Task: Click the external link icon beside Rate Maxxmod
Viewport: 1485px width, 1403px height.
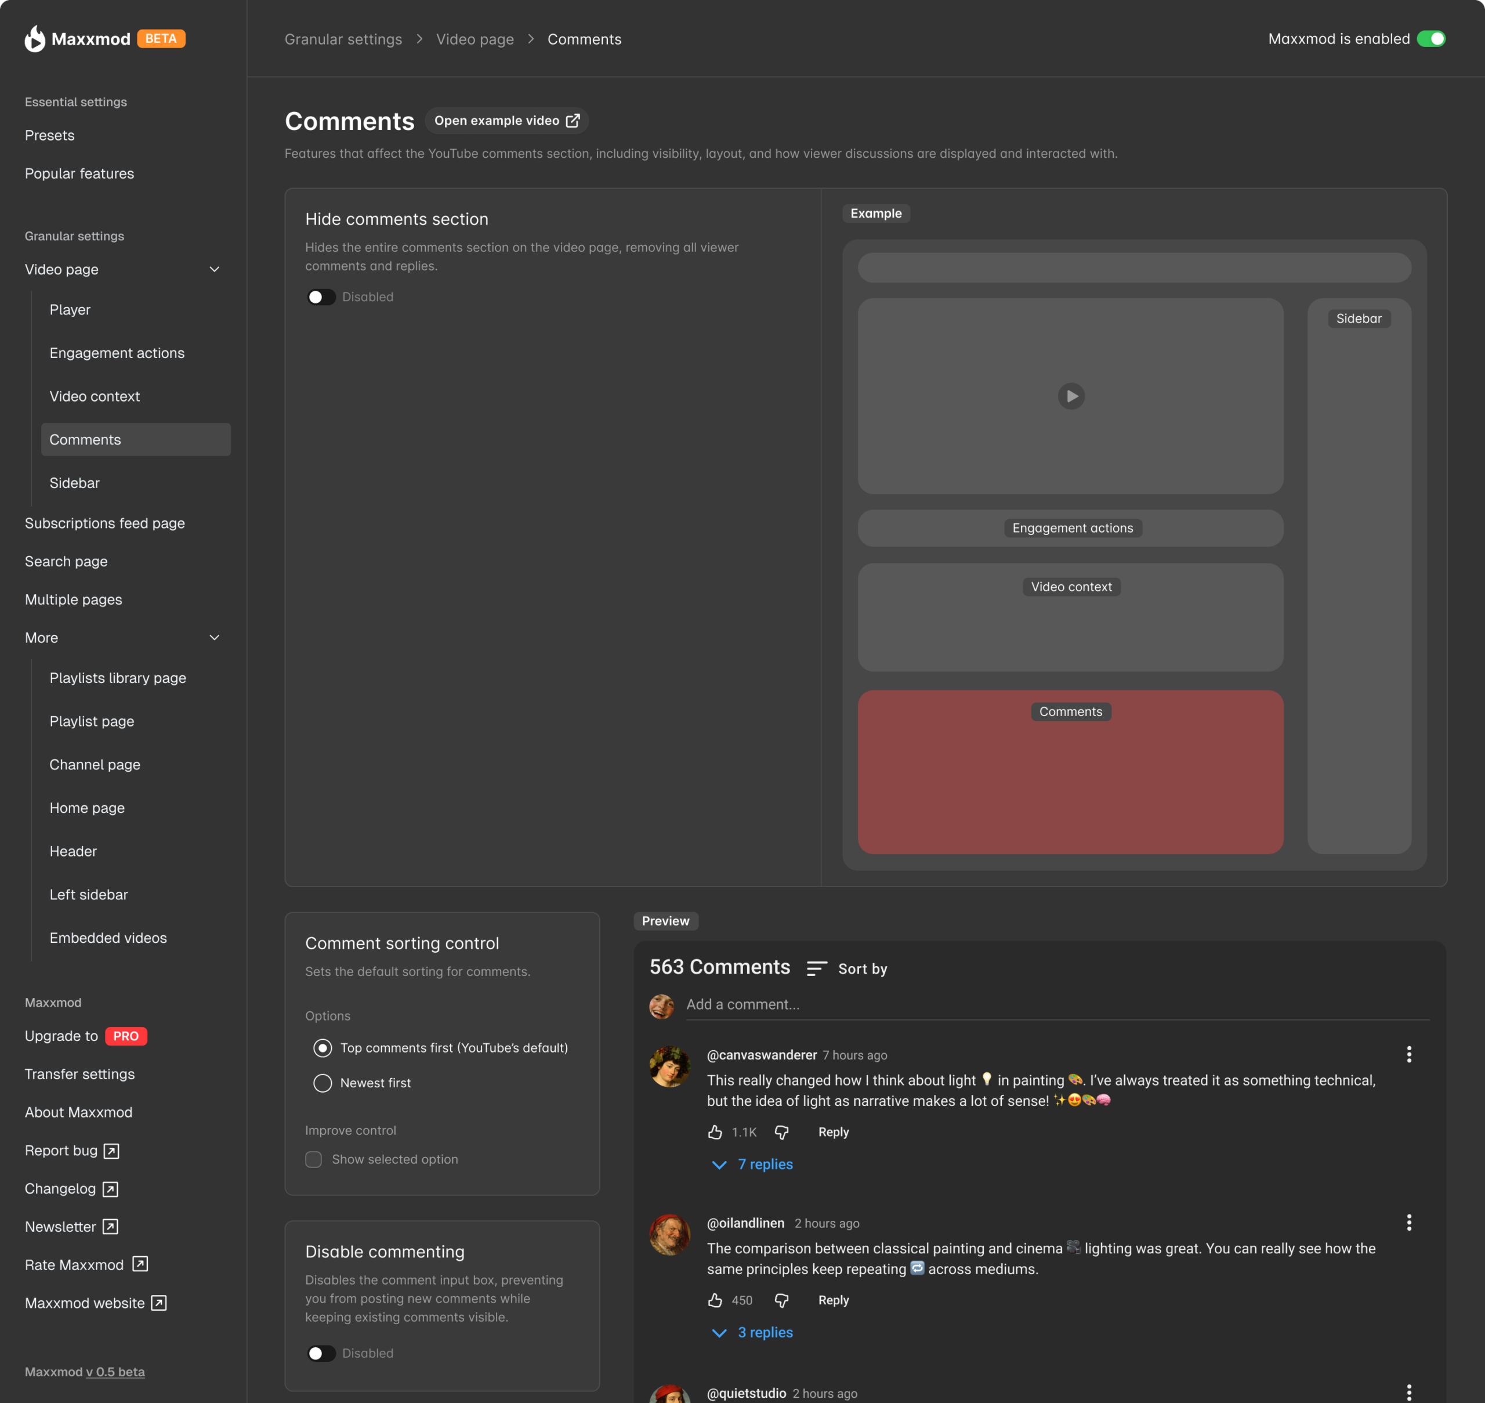Action: tap(139, 1264)
